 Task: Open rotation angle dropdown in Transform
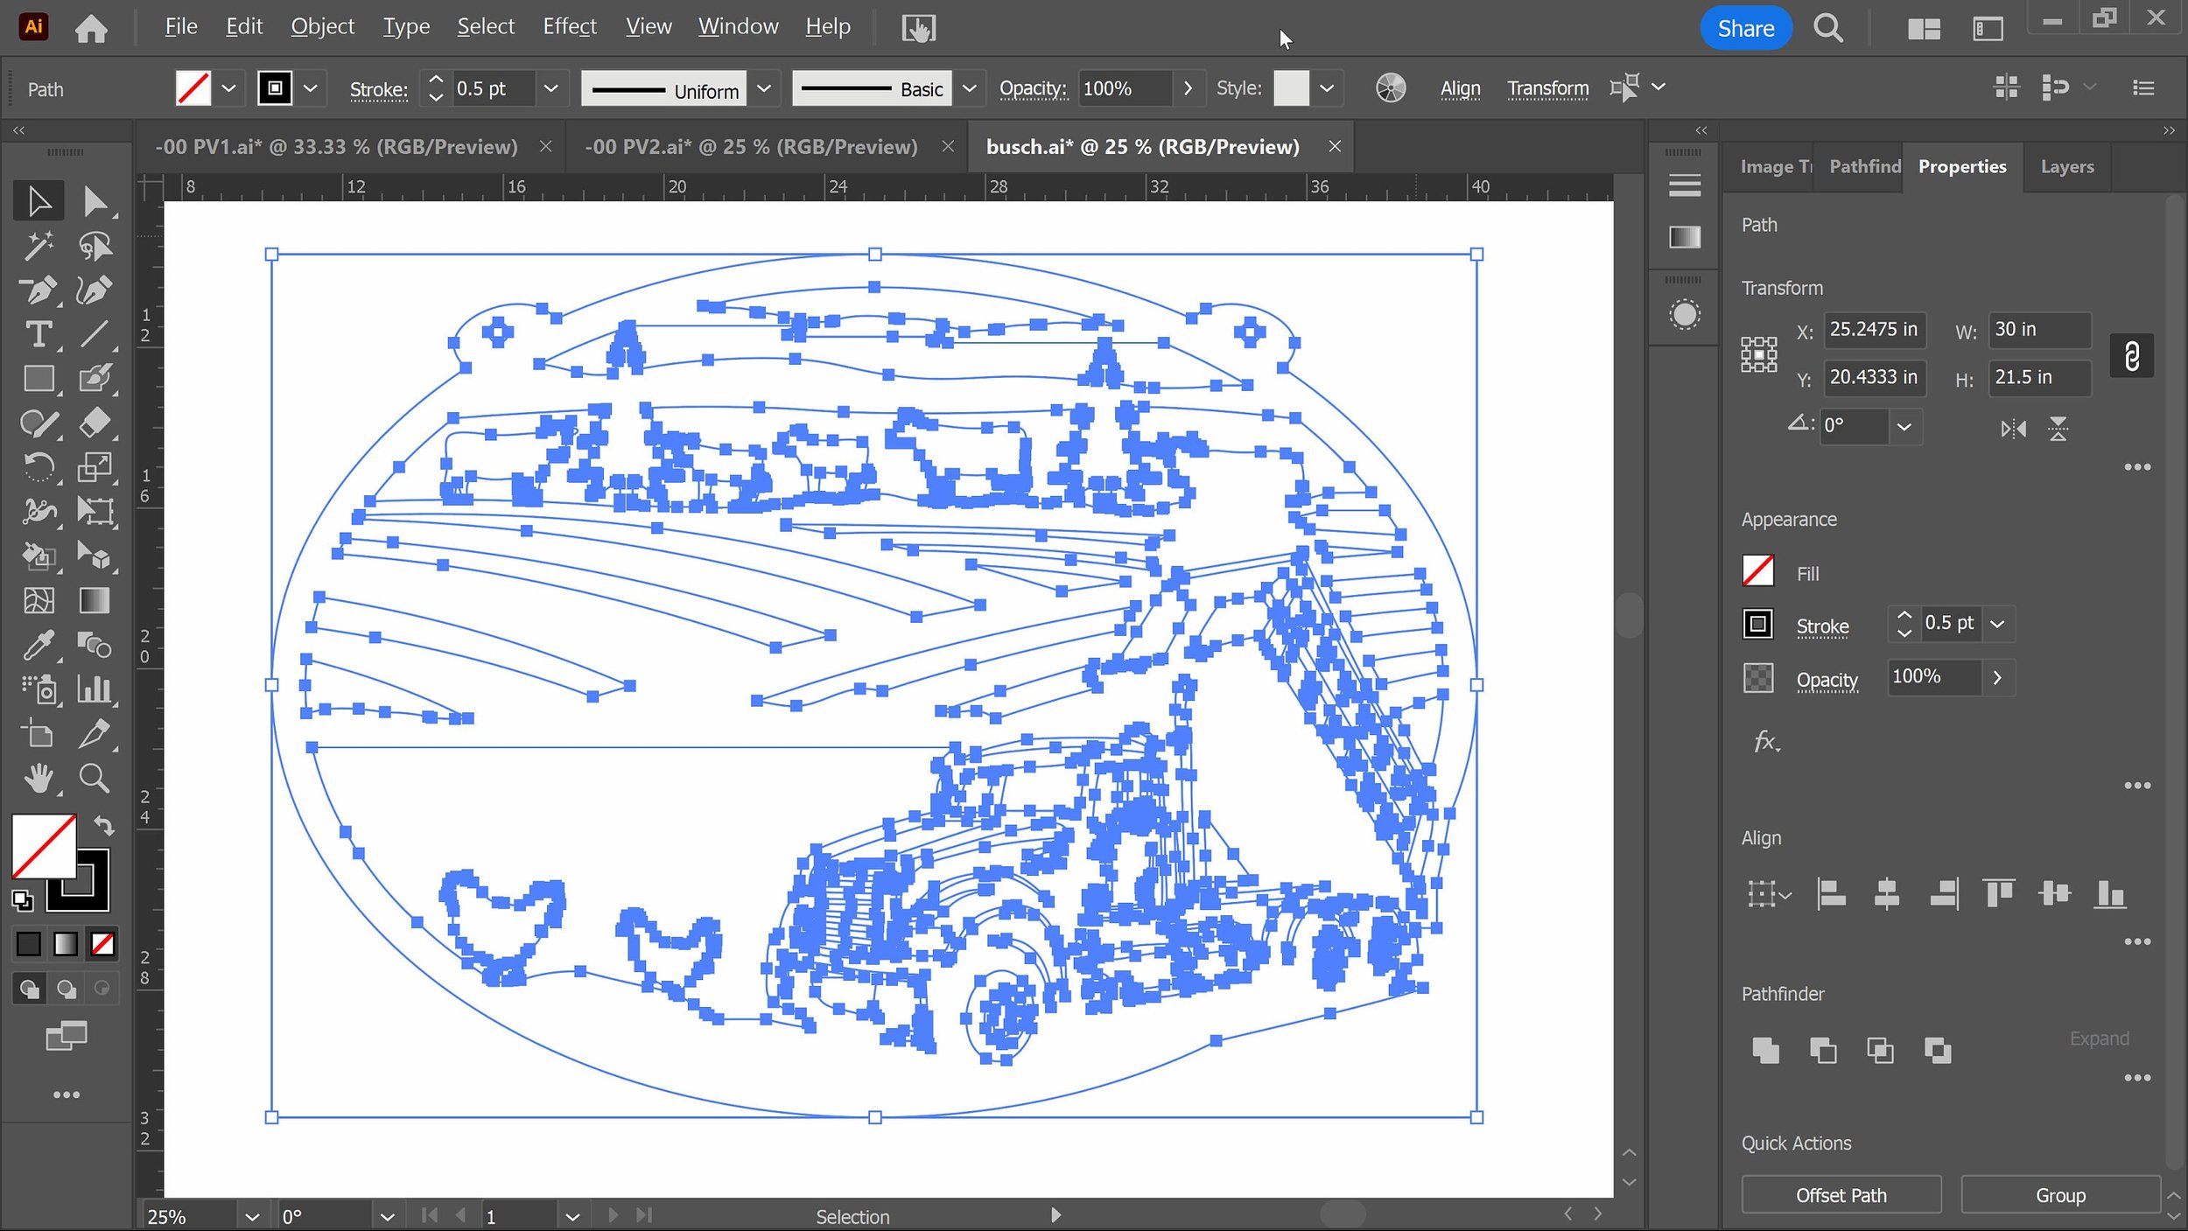[x=1904, y=427]
